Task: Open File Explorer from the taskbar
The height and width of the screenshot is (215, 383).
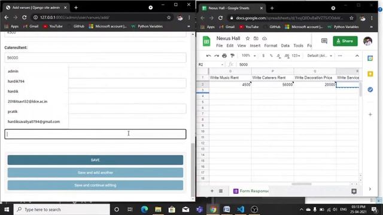Action: tap(158, 210)
